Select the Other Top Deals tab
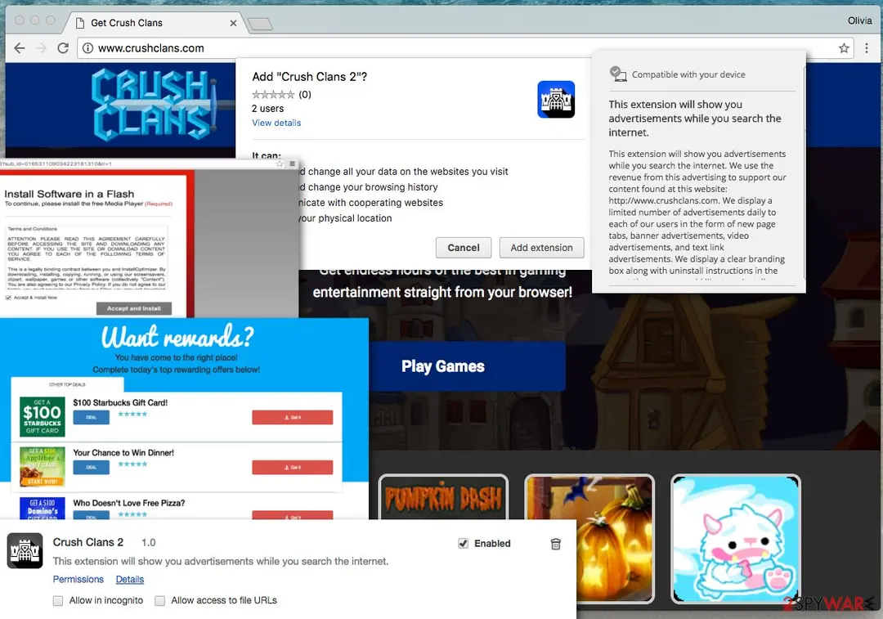The height and width of the screenshot is (619, 883). (x=67, y=384)
